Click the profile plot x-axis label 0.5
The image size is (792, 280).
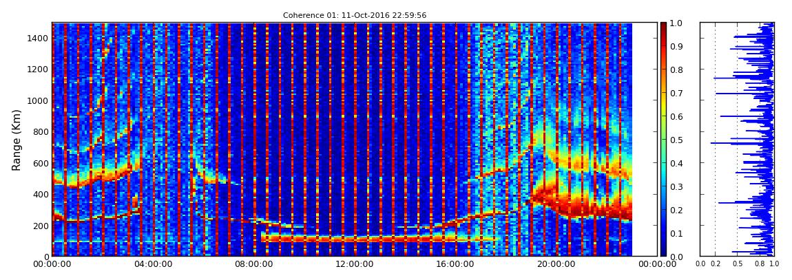click(x=737, y=263)
